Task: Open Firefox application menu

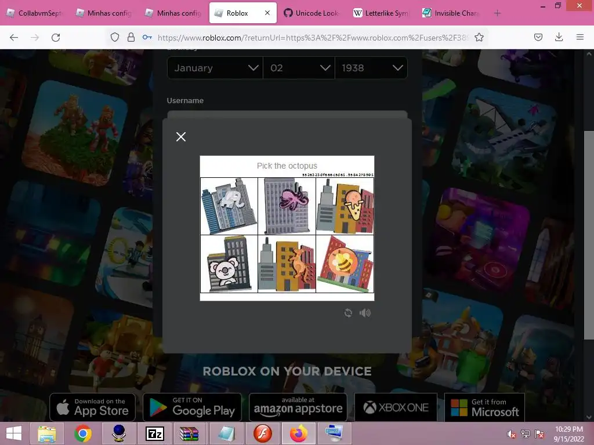Action: 580,37
